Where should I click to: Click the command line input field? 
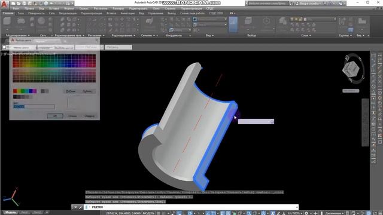(x=191, y=207)
